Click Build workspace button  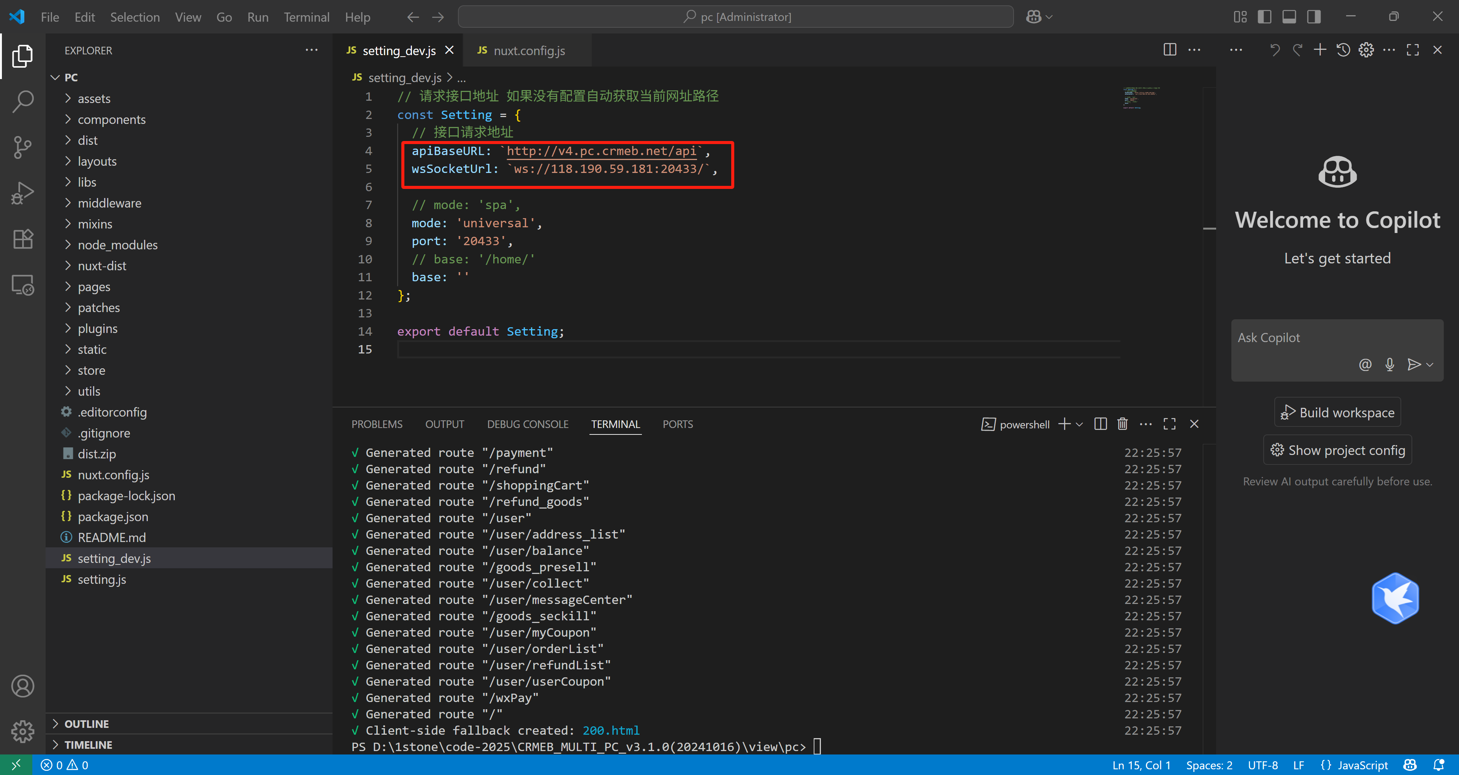click(x=1337, y=412)
